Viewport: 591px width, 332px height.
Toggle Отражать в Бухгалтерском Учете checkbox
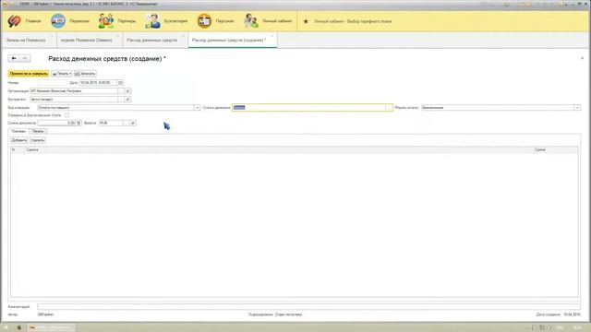click(x=66, y=115)
